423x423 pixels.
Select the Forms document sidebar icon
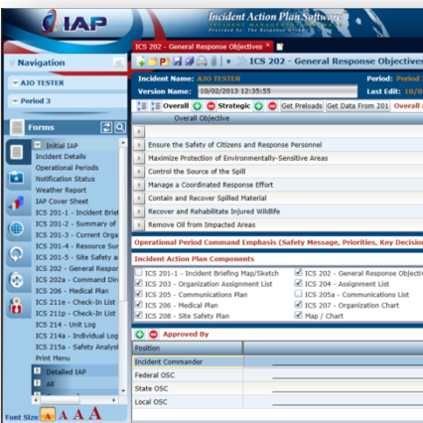(17, 152)
